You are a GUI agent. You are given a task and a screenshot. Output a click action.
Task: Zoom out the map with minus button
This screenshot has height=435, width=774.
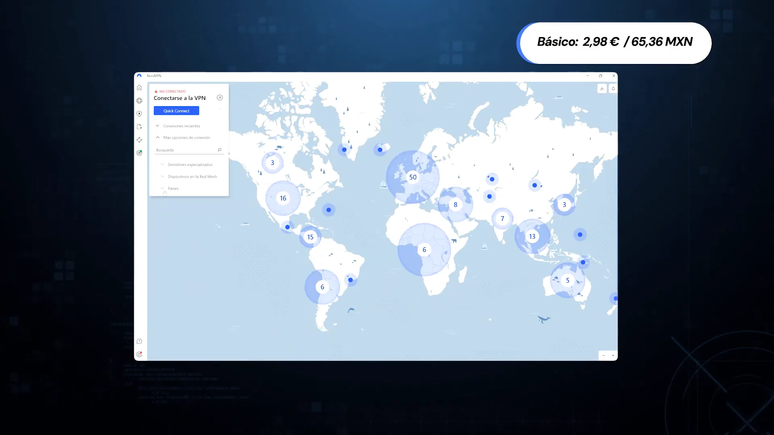coord(603,355)
